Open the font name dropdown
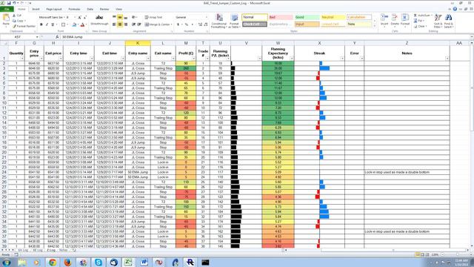The height and width of the screenshot is (267, 474). 64,17
